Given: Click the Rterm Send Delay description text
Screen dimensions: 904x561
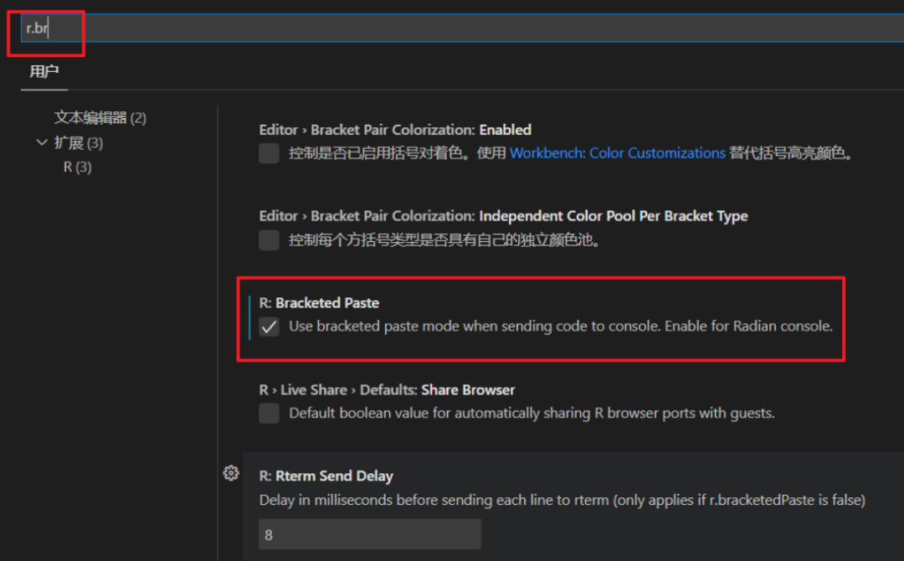Looking at the screenshot, I should (x=562, y=500).
